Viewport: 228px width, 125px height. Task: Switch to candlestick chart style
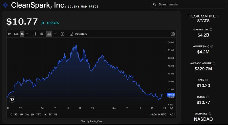(x=42, y=34)
